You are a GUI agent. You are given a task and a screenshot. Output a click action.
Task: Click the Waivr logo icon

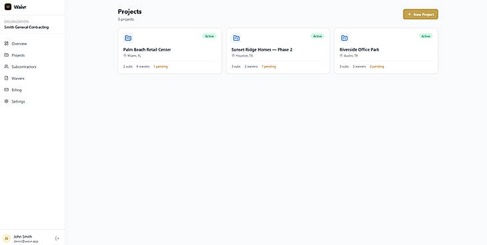coord(8,7)
